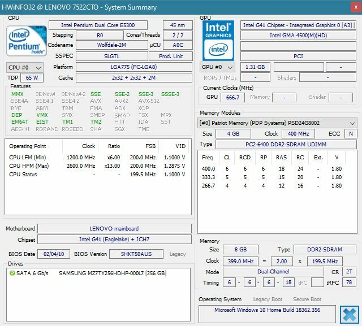Open the GPU #0 selector dropdown
The width and height of the screenshot is (362, 326).
coord(216,67)
